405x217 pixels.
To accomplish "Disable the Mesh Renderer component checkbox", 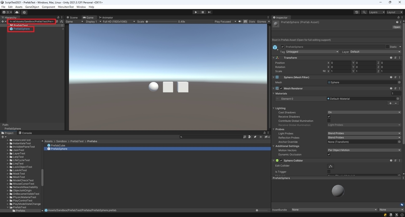I will click(281, 88).
